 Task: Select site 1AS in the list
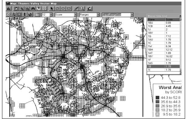click(x=164, y=63)
